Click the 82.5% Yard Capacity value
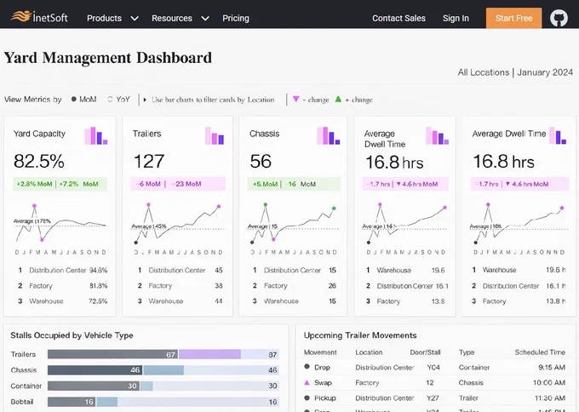 click(39, 162)
